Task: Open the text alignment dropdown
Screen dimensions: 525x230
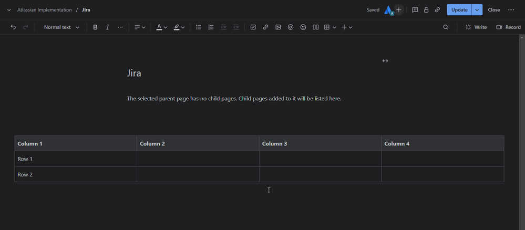Action: [x=140, y=27]
